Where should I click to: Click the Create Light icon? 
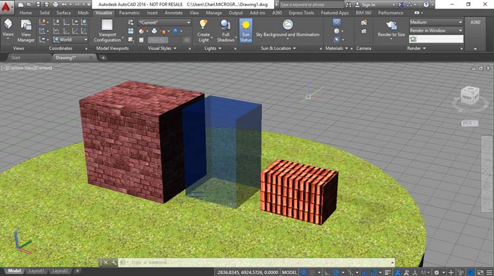(204, 27)
